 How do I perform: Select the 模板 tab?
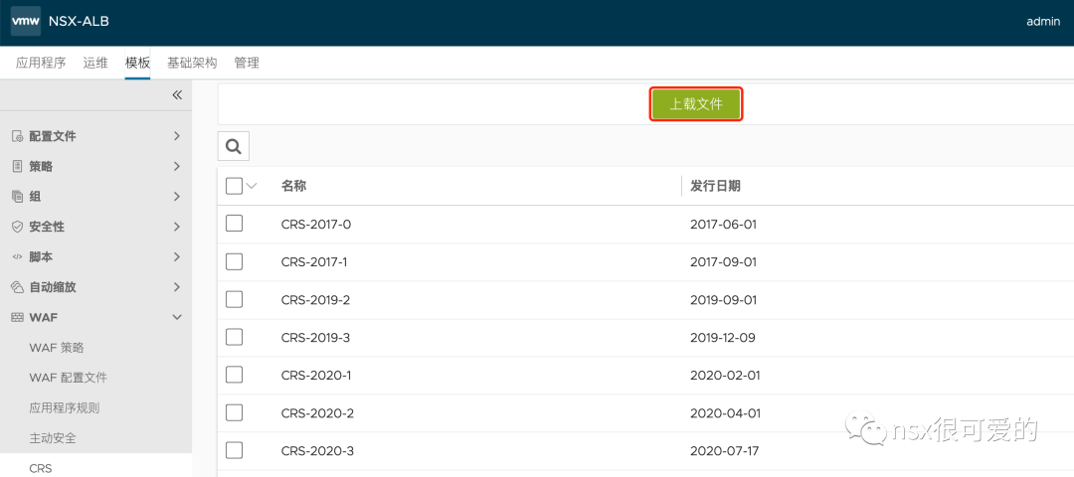click(137, 63)
